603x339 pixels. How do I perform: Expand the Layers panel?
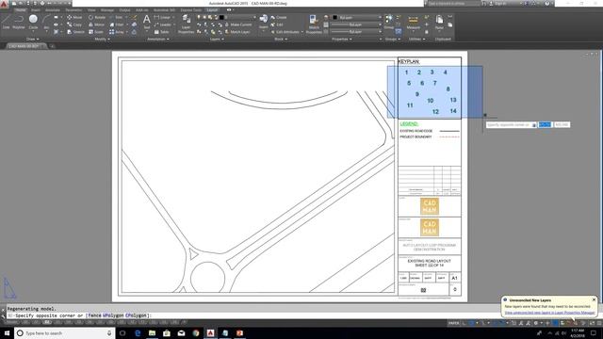(217, 40)
